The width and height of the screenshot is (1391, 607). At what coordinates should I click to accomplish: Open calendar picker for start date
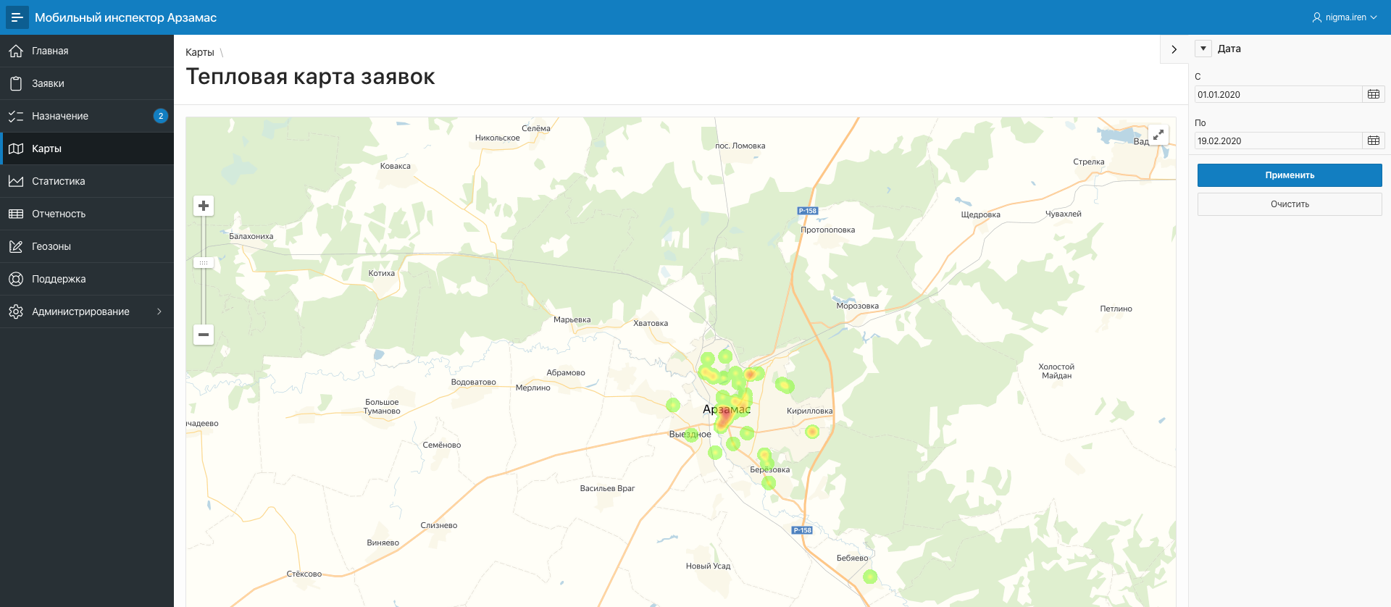click(1374, 94)
